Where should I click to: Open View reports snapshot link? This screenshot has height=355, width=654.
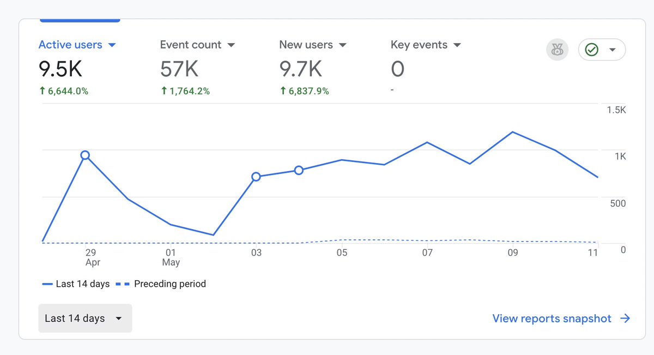pos(552,318)
